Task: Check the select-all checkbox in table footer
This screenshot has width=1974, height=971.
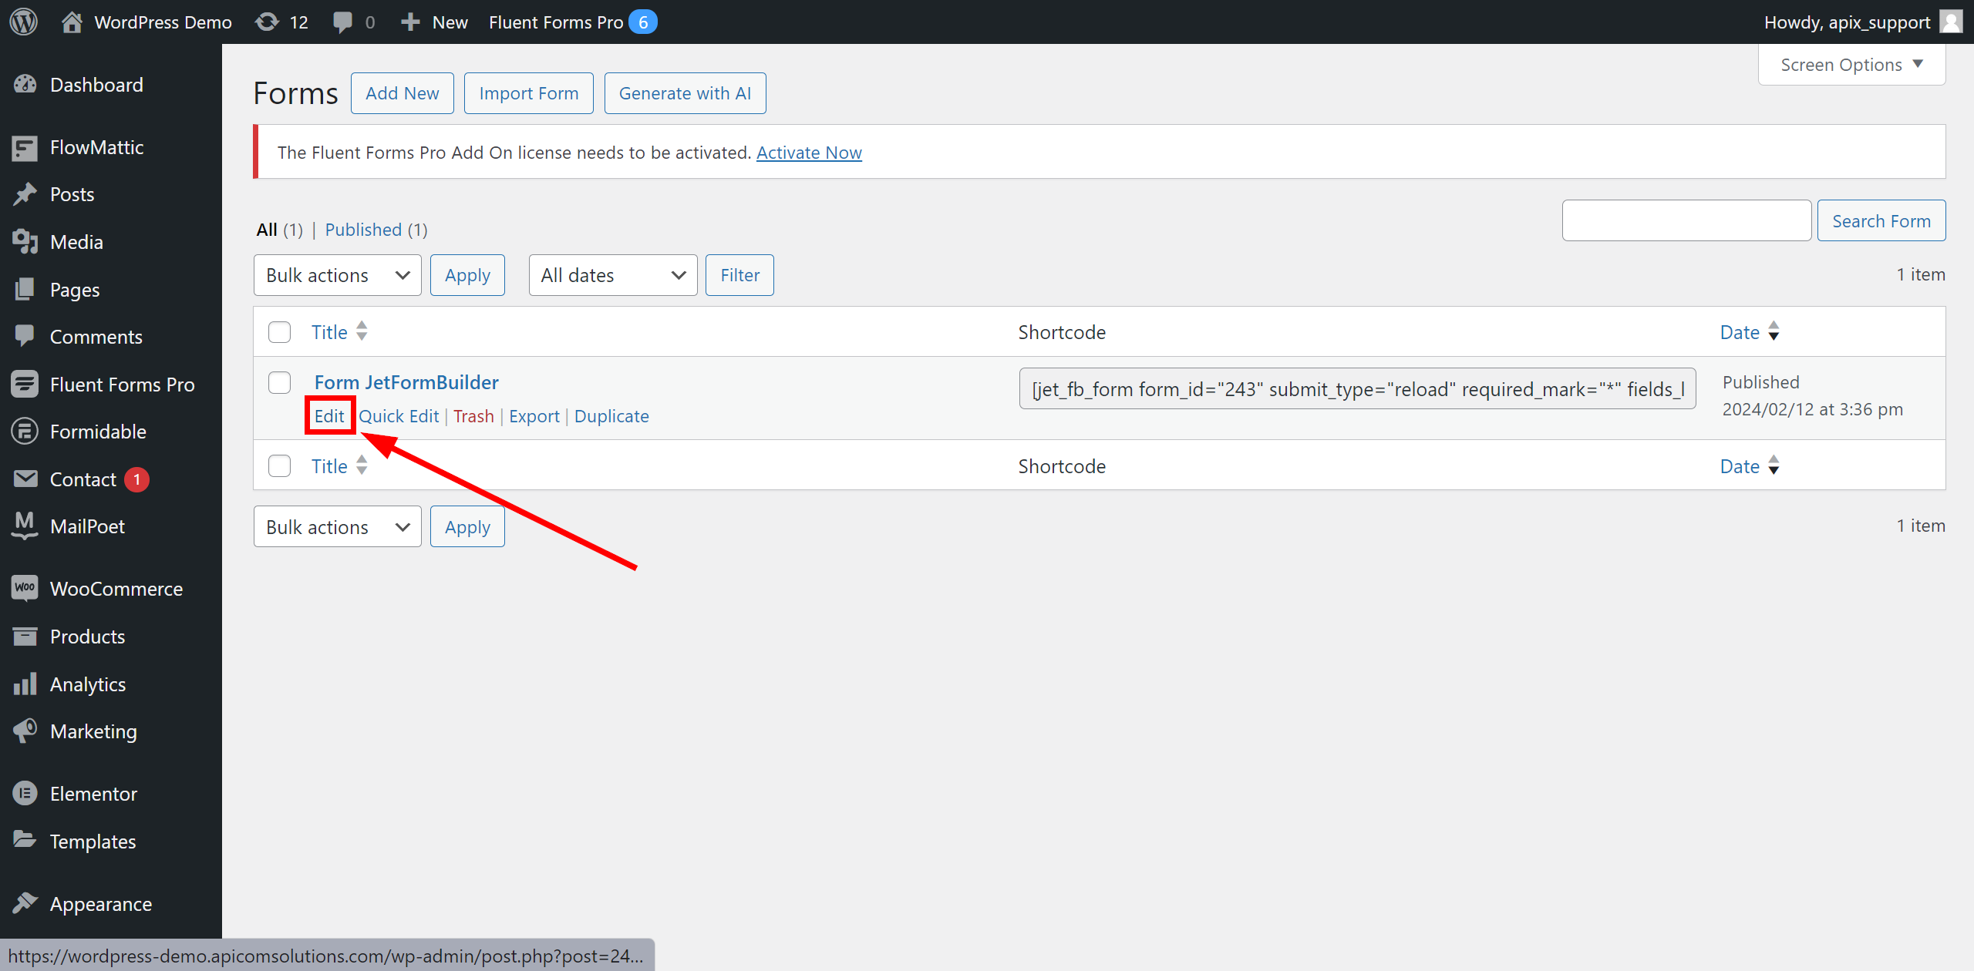Action: [279, 466]
